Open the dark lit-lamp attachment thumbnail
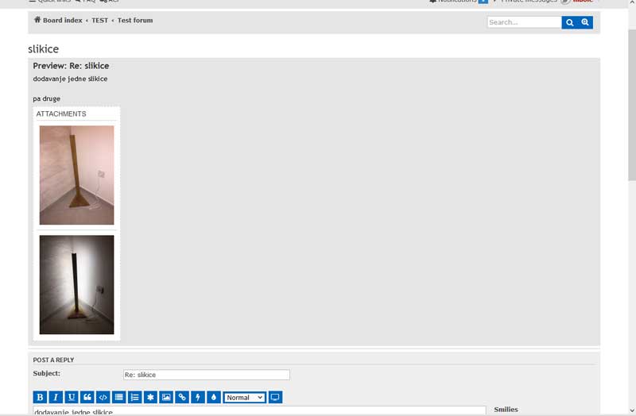 point(76,285)
